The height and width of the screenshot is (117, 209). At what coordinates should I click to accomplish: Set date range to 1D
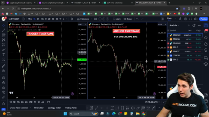click(10, 102)
